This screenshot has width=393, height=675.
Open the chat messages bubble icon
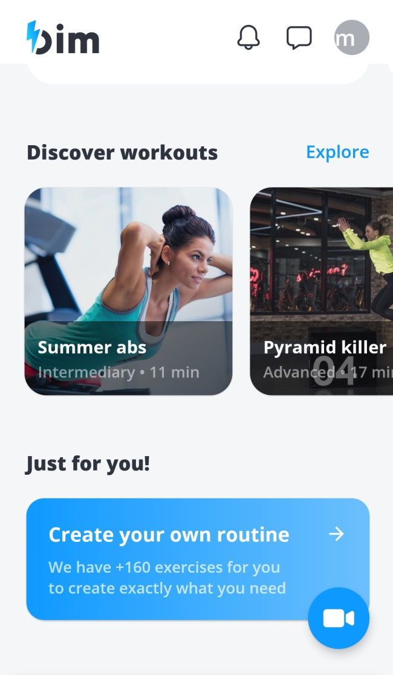click(x=299, y=37)
